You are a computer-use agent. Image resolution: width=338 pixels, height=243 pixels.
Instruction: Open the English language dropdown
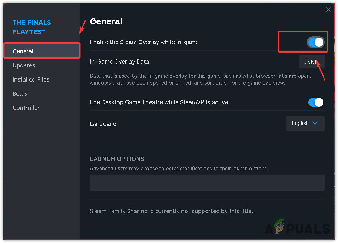[x=305, y=123]
